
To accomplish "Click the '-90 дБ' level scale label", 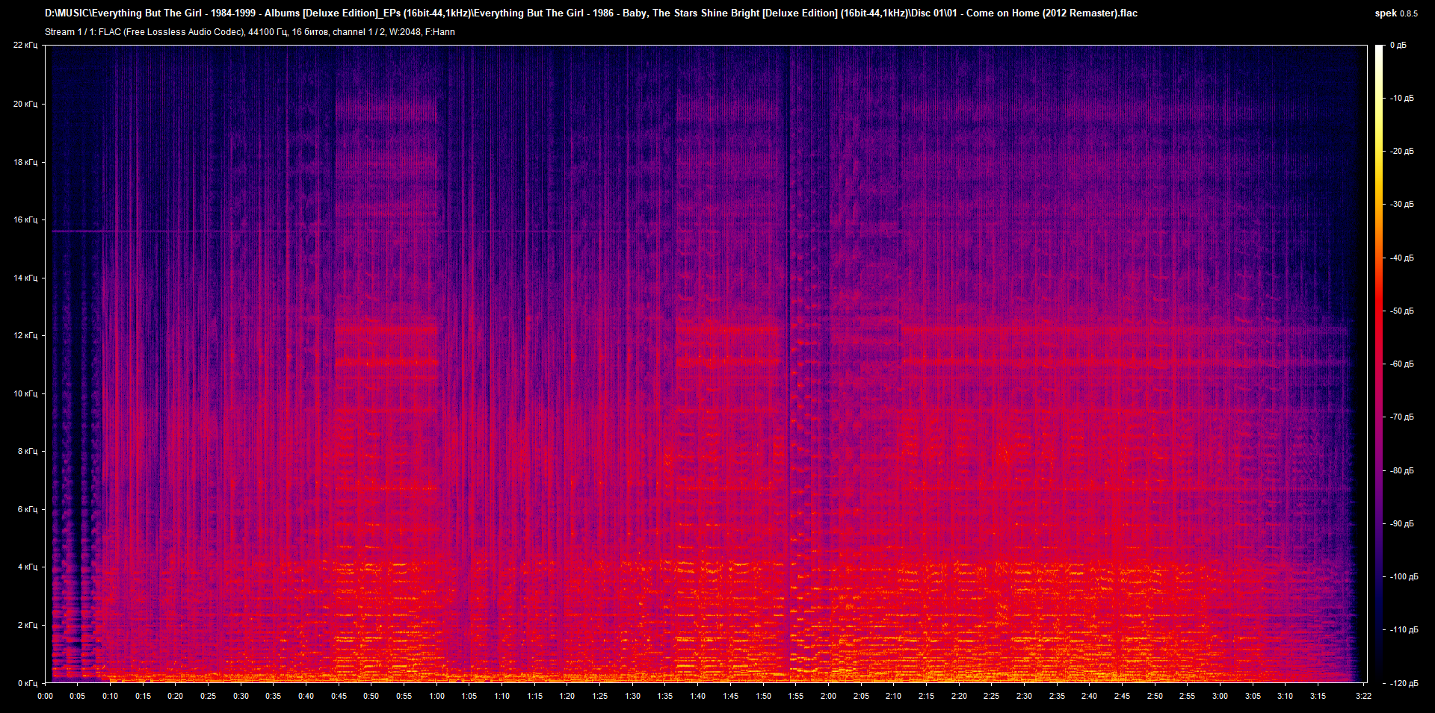I will [x=1401, y=523].
